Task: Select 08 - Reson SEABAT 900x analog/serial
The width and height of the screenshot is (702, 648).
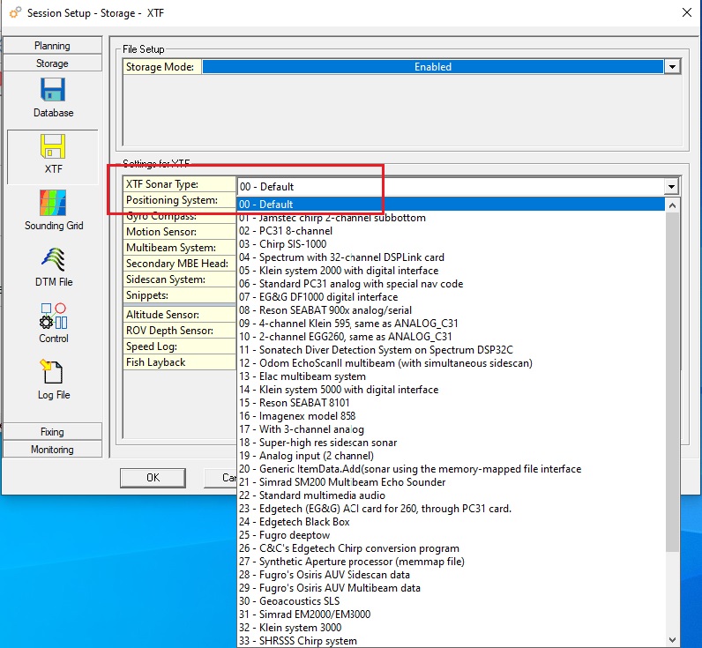Action: [x=451, y=310]
